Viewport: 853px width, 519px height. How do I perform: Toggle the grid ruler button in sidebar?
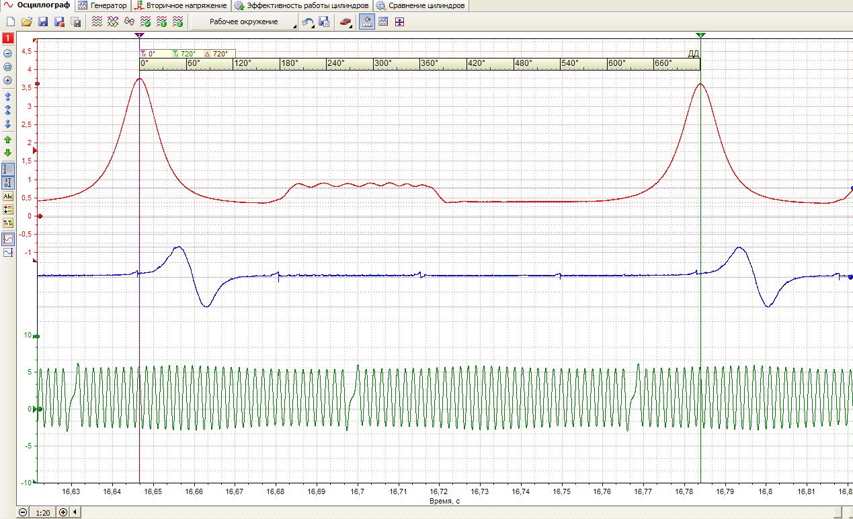pyautogui.click(x=8, y=169)
